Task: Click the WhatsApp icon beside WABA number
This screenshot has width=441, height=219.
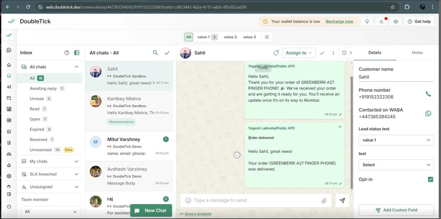Action: click(428, 113)
